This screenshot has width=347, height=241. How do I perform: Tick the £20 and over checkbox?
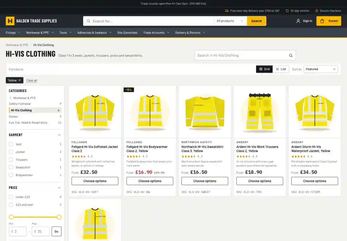point(11,205)
